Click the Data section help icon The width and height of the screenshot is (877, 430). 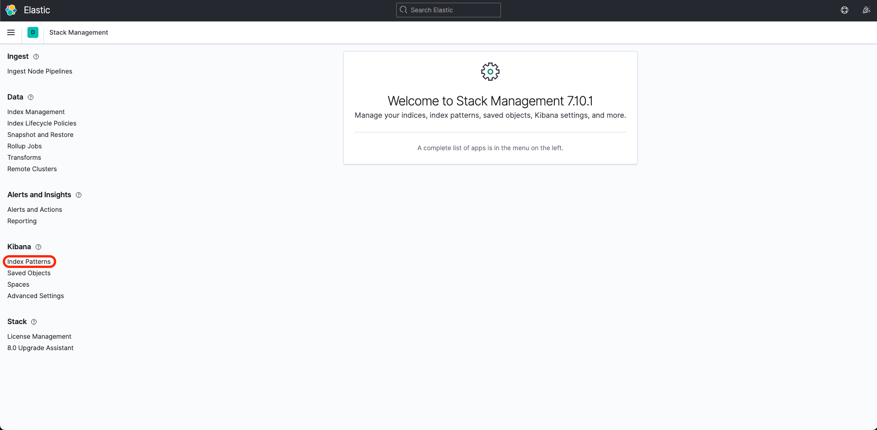(x=31, y=97)
